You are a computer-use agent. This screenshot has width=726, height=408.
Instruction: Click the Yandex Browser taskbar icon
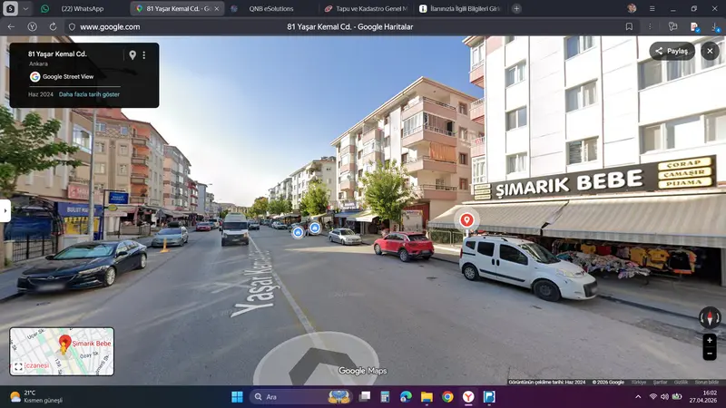(468, 396)
